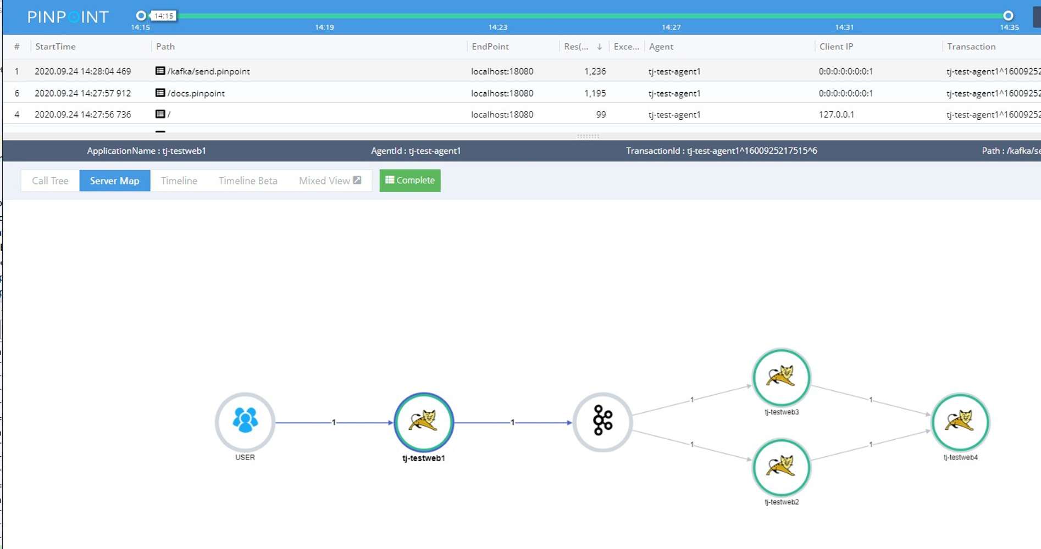Click the detail icon in the / path row

160,114
